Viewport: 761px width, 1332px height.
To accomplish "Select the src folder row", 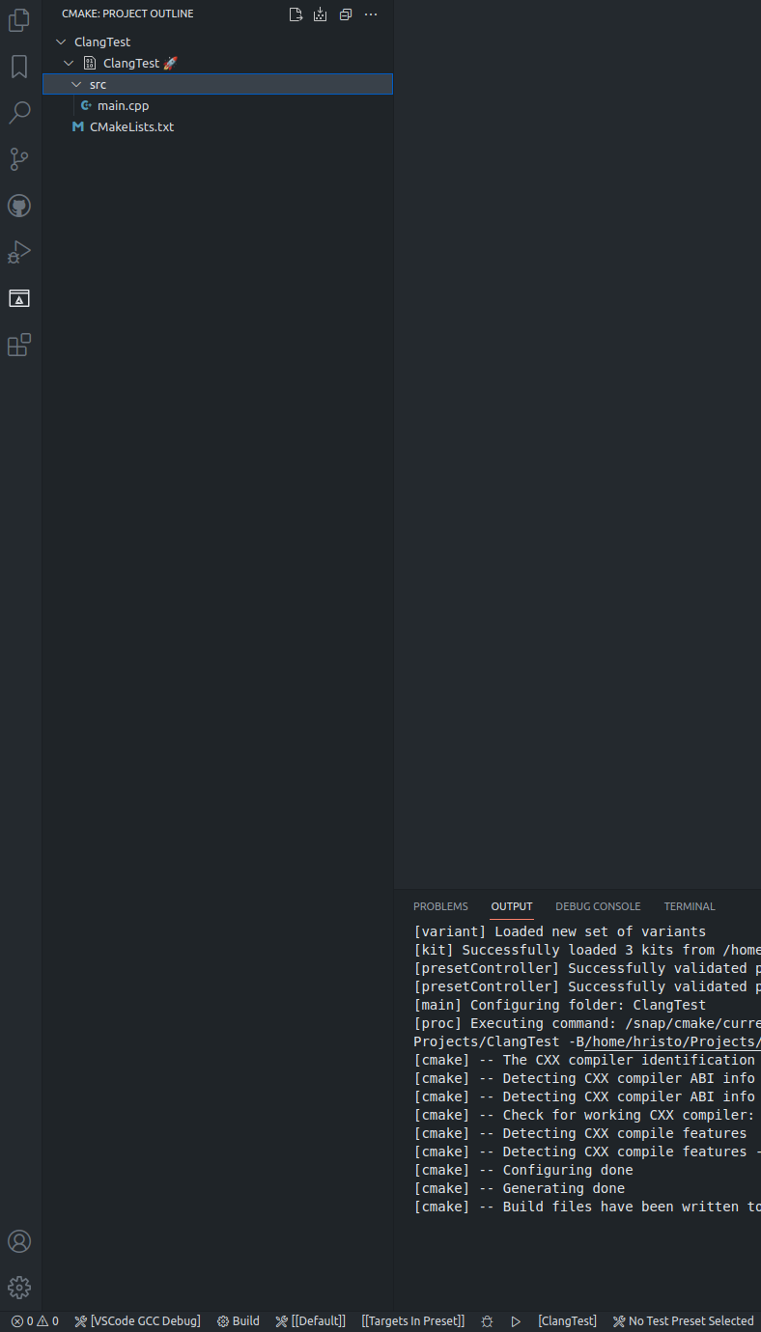I will click(218, 84).
